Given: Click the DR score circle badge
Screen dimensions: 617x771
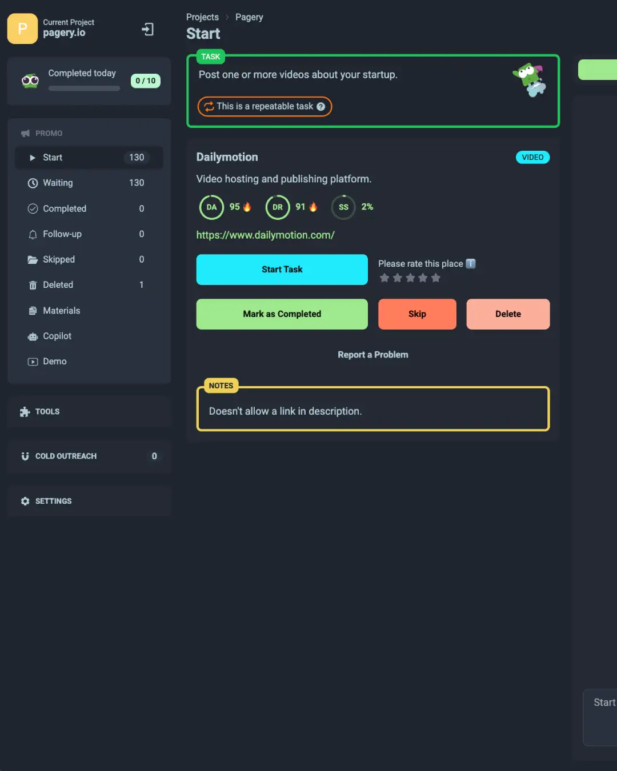Looking at the screenshot, I should [x=278, y=207].
